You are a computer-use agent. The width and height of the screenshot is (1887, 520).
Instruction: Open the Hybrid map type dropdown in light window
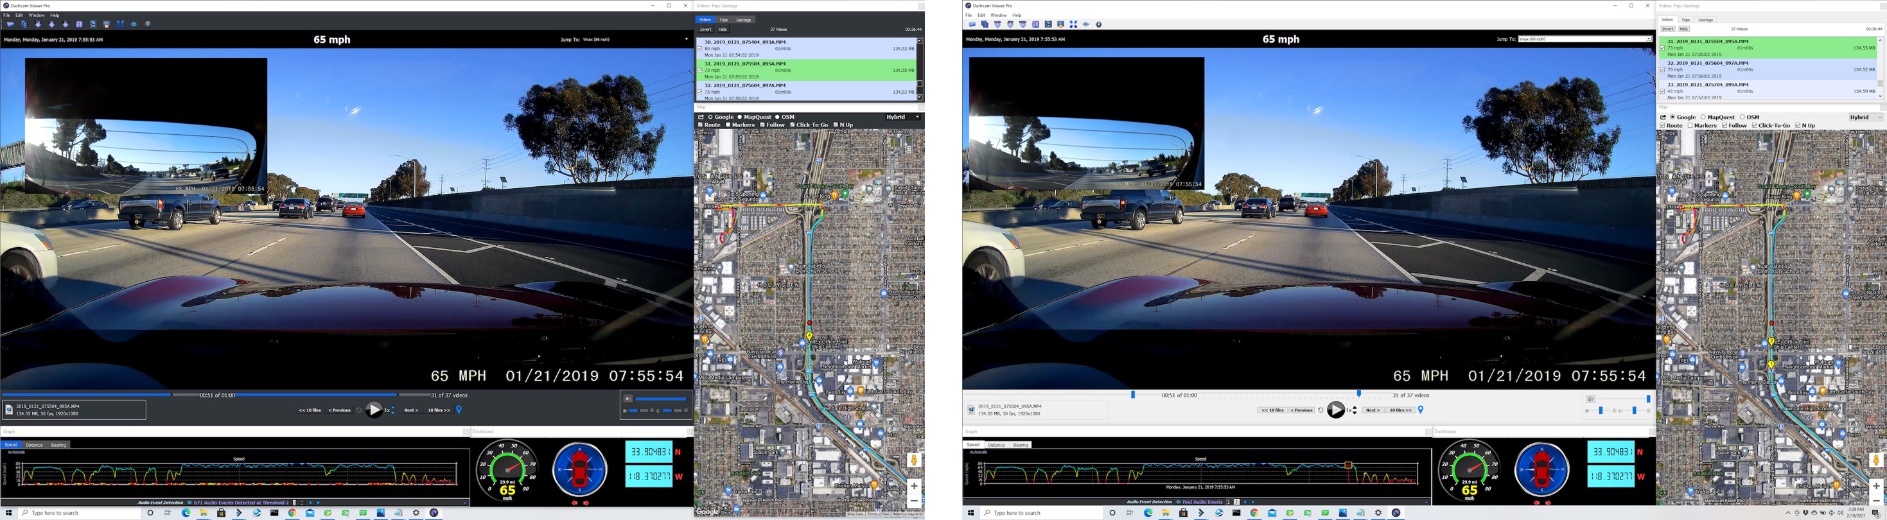pos(1865,117)
